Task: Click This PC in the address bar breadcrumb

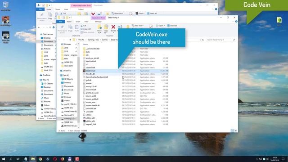Action: click(x=81, y=40)
